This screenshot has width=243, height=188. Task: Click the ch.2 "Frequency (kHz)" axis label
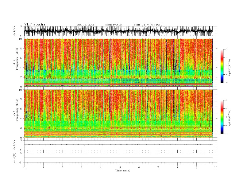17,110
